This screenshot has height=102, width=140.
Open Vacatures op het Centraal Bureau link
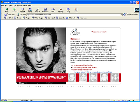point(85,68)
